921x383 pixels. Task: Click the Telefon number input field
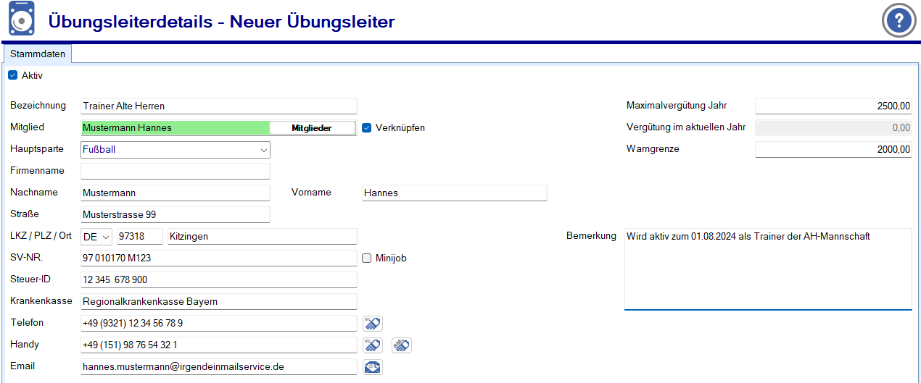pyautogui.click(x=219, y=324)
